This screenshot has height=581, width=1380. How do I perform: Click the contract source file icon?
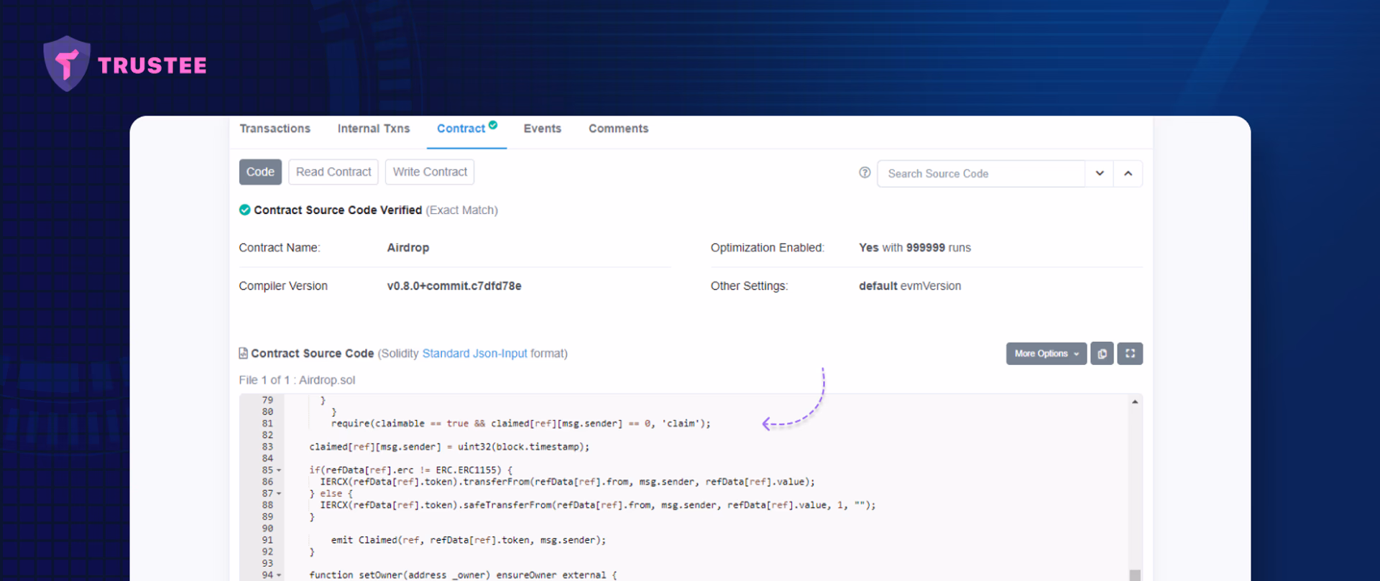tap(243, 353)
